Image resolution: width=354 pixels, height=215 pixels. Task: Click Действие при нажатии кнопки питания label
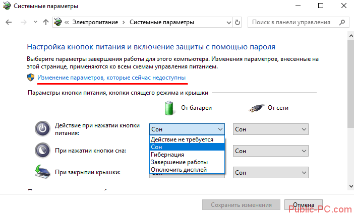(x=97, y=129)
